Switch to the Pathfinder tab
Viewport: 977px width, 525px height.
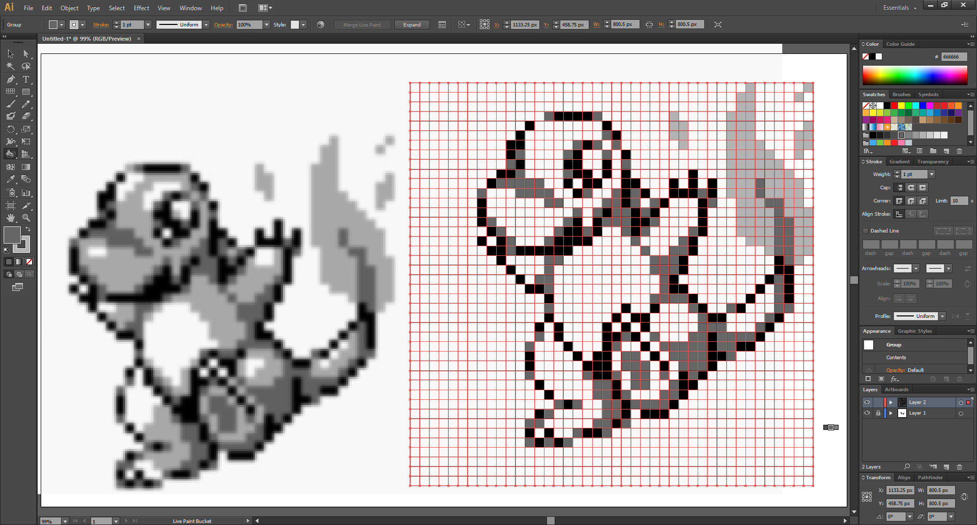coord(930,478)
